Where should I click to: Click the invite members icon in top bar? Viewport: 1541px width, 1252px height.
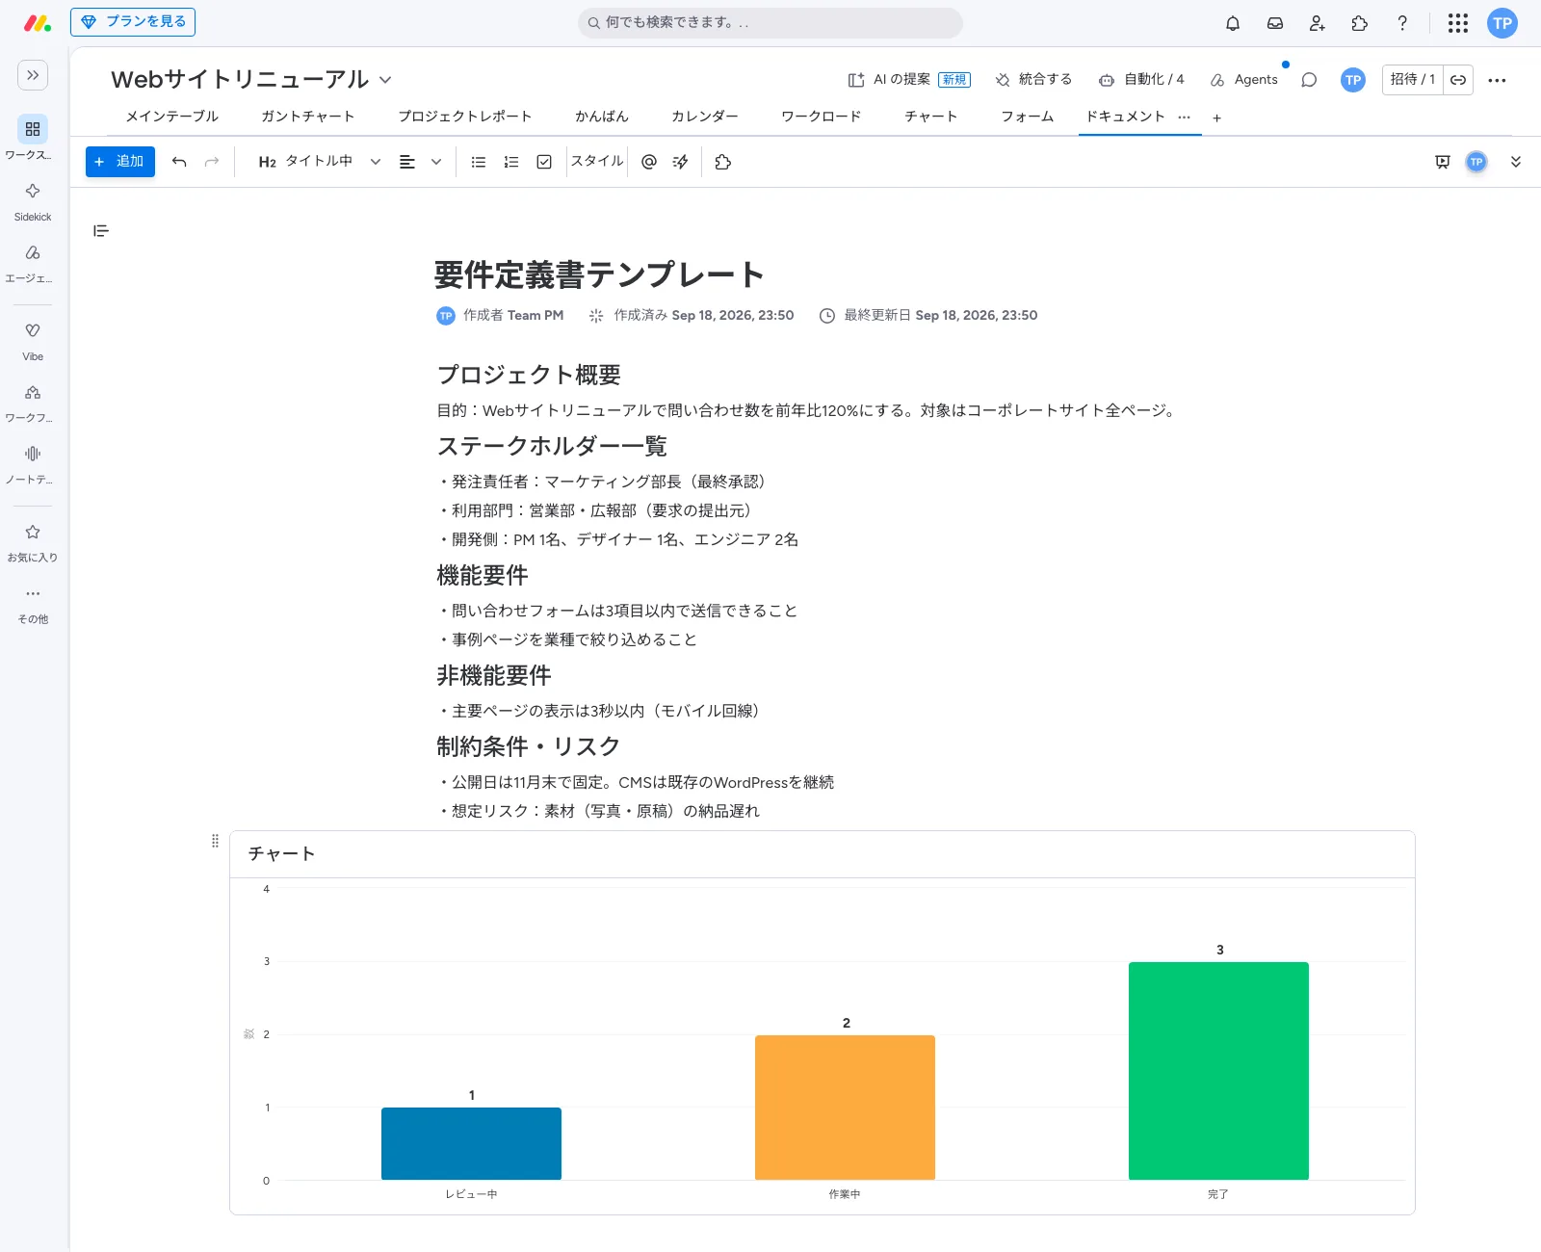pos(1318,23)
